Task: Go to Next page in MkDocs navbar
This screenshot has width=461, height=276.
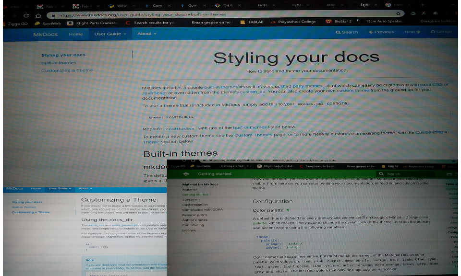Action: (x=412, y=32)
